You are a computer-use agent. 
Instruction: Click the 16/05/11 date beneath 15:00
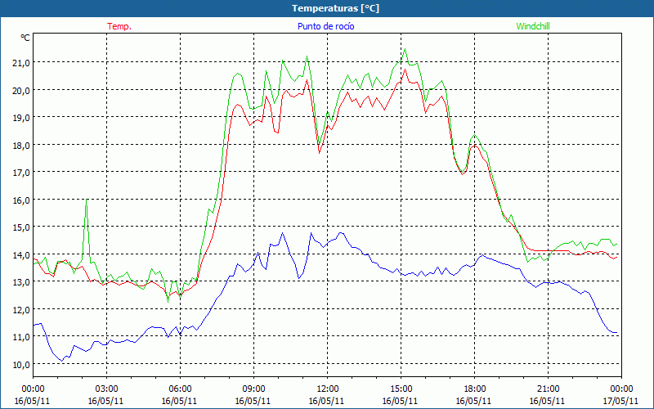pyautogui.click(x=400, y=401)
